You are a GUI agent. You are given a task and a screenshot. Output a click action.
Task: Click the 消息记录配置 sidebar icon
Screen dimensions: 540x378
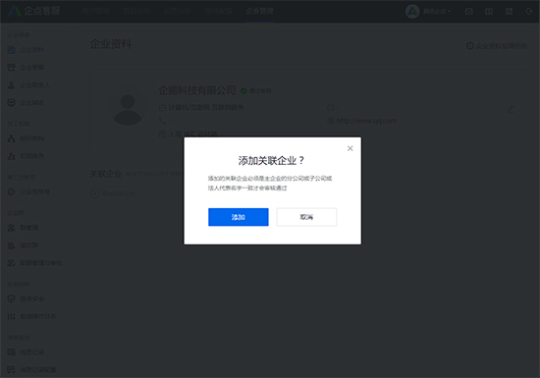[12, 370]
